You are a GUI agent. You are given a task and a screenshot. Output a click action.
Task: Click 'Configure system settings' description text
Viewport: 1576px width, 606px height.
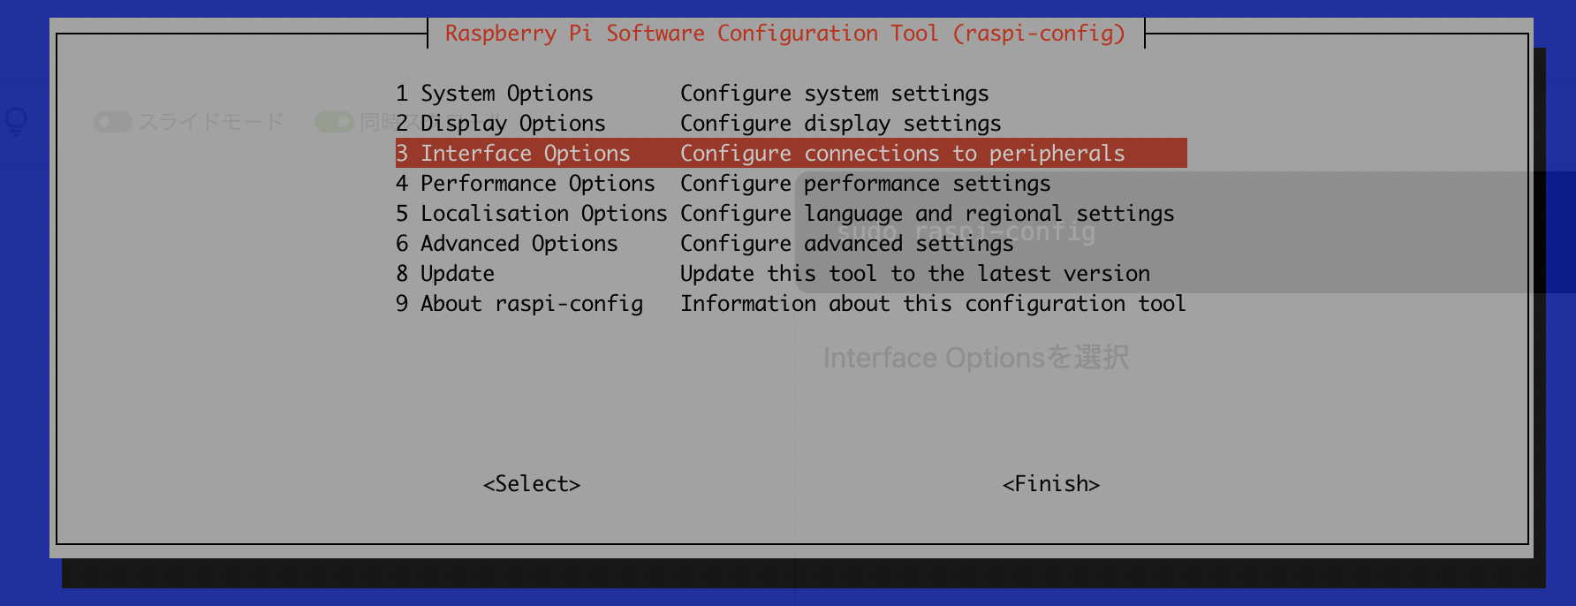point(835,93)
